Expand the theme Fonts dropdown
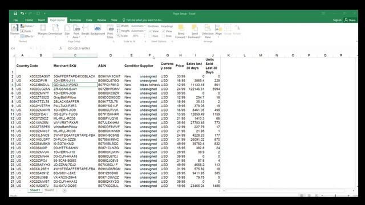The image size is (365, 205). pyautogui.click(x=27, y=31)
